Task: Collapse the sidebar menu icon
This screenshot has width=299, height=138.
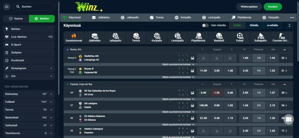Action: 7,7
